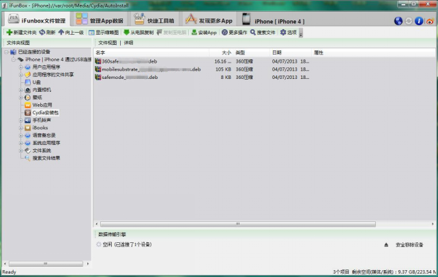Open Options (选项) gear

point(283,32)
